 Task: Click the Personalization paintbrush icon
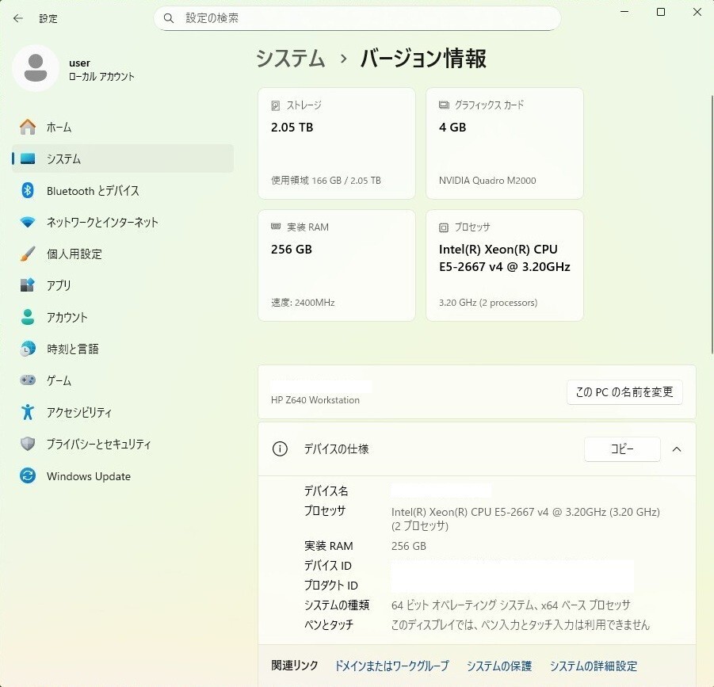[x=28, y=254]
